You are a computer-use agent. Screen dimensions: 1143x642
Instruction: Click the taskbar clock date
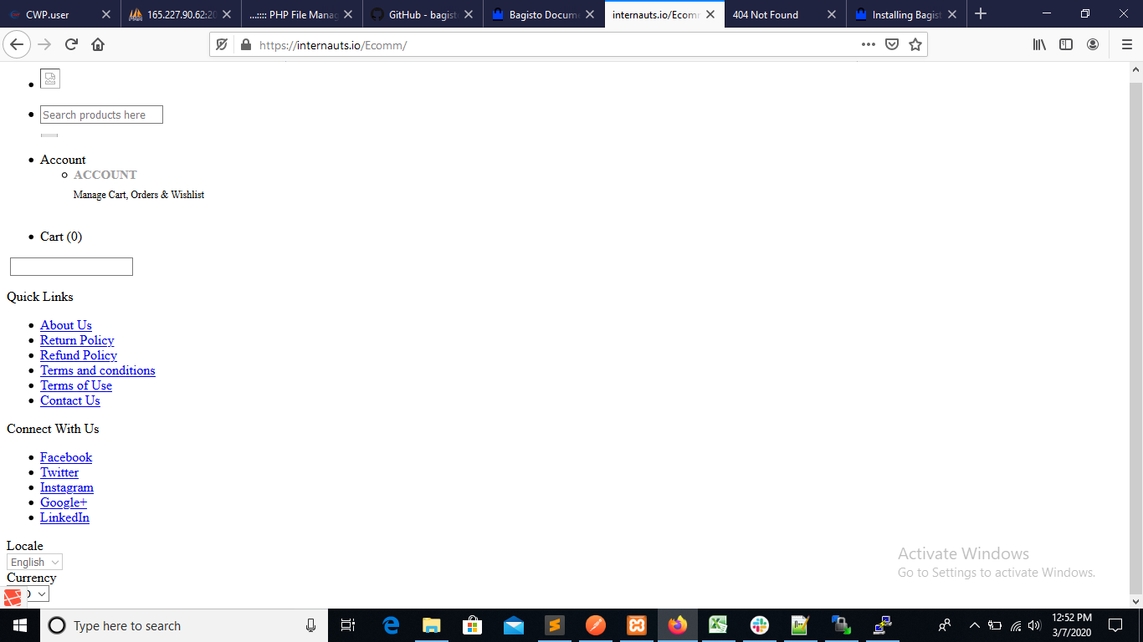[1072, 625]
